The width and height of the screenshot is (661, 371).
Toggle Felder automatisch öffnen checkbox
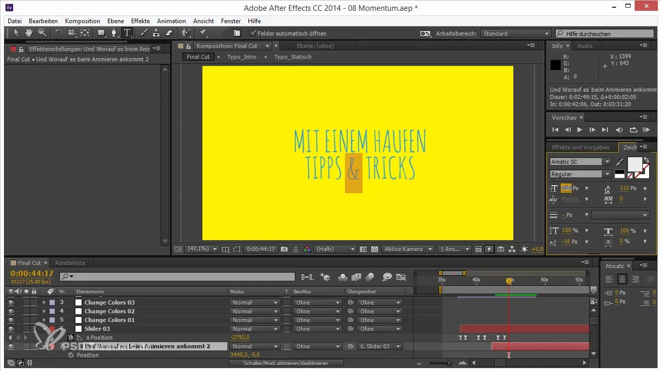pyautogui.click(x=253, y=33)
